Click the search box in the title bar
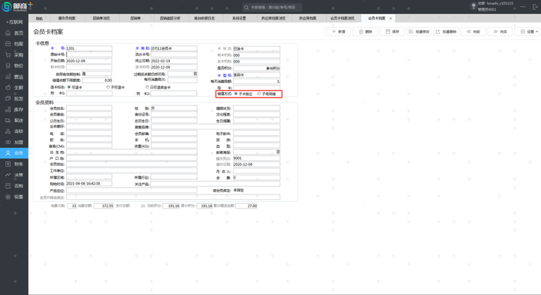The image size is (541, 295). (273, 7)
